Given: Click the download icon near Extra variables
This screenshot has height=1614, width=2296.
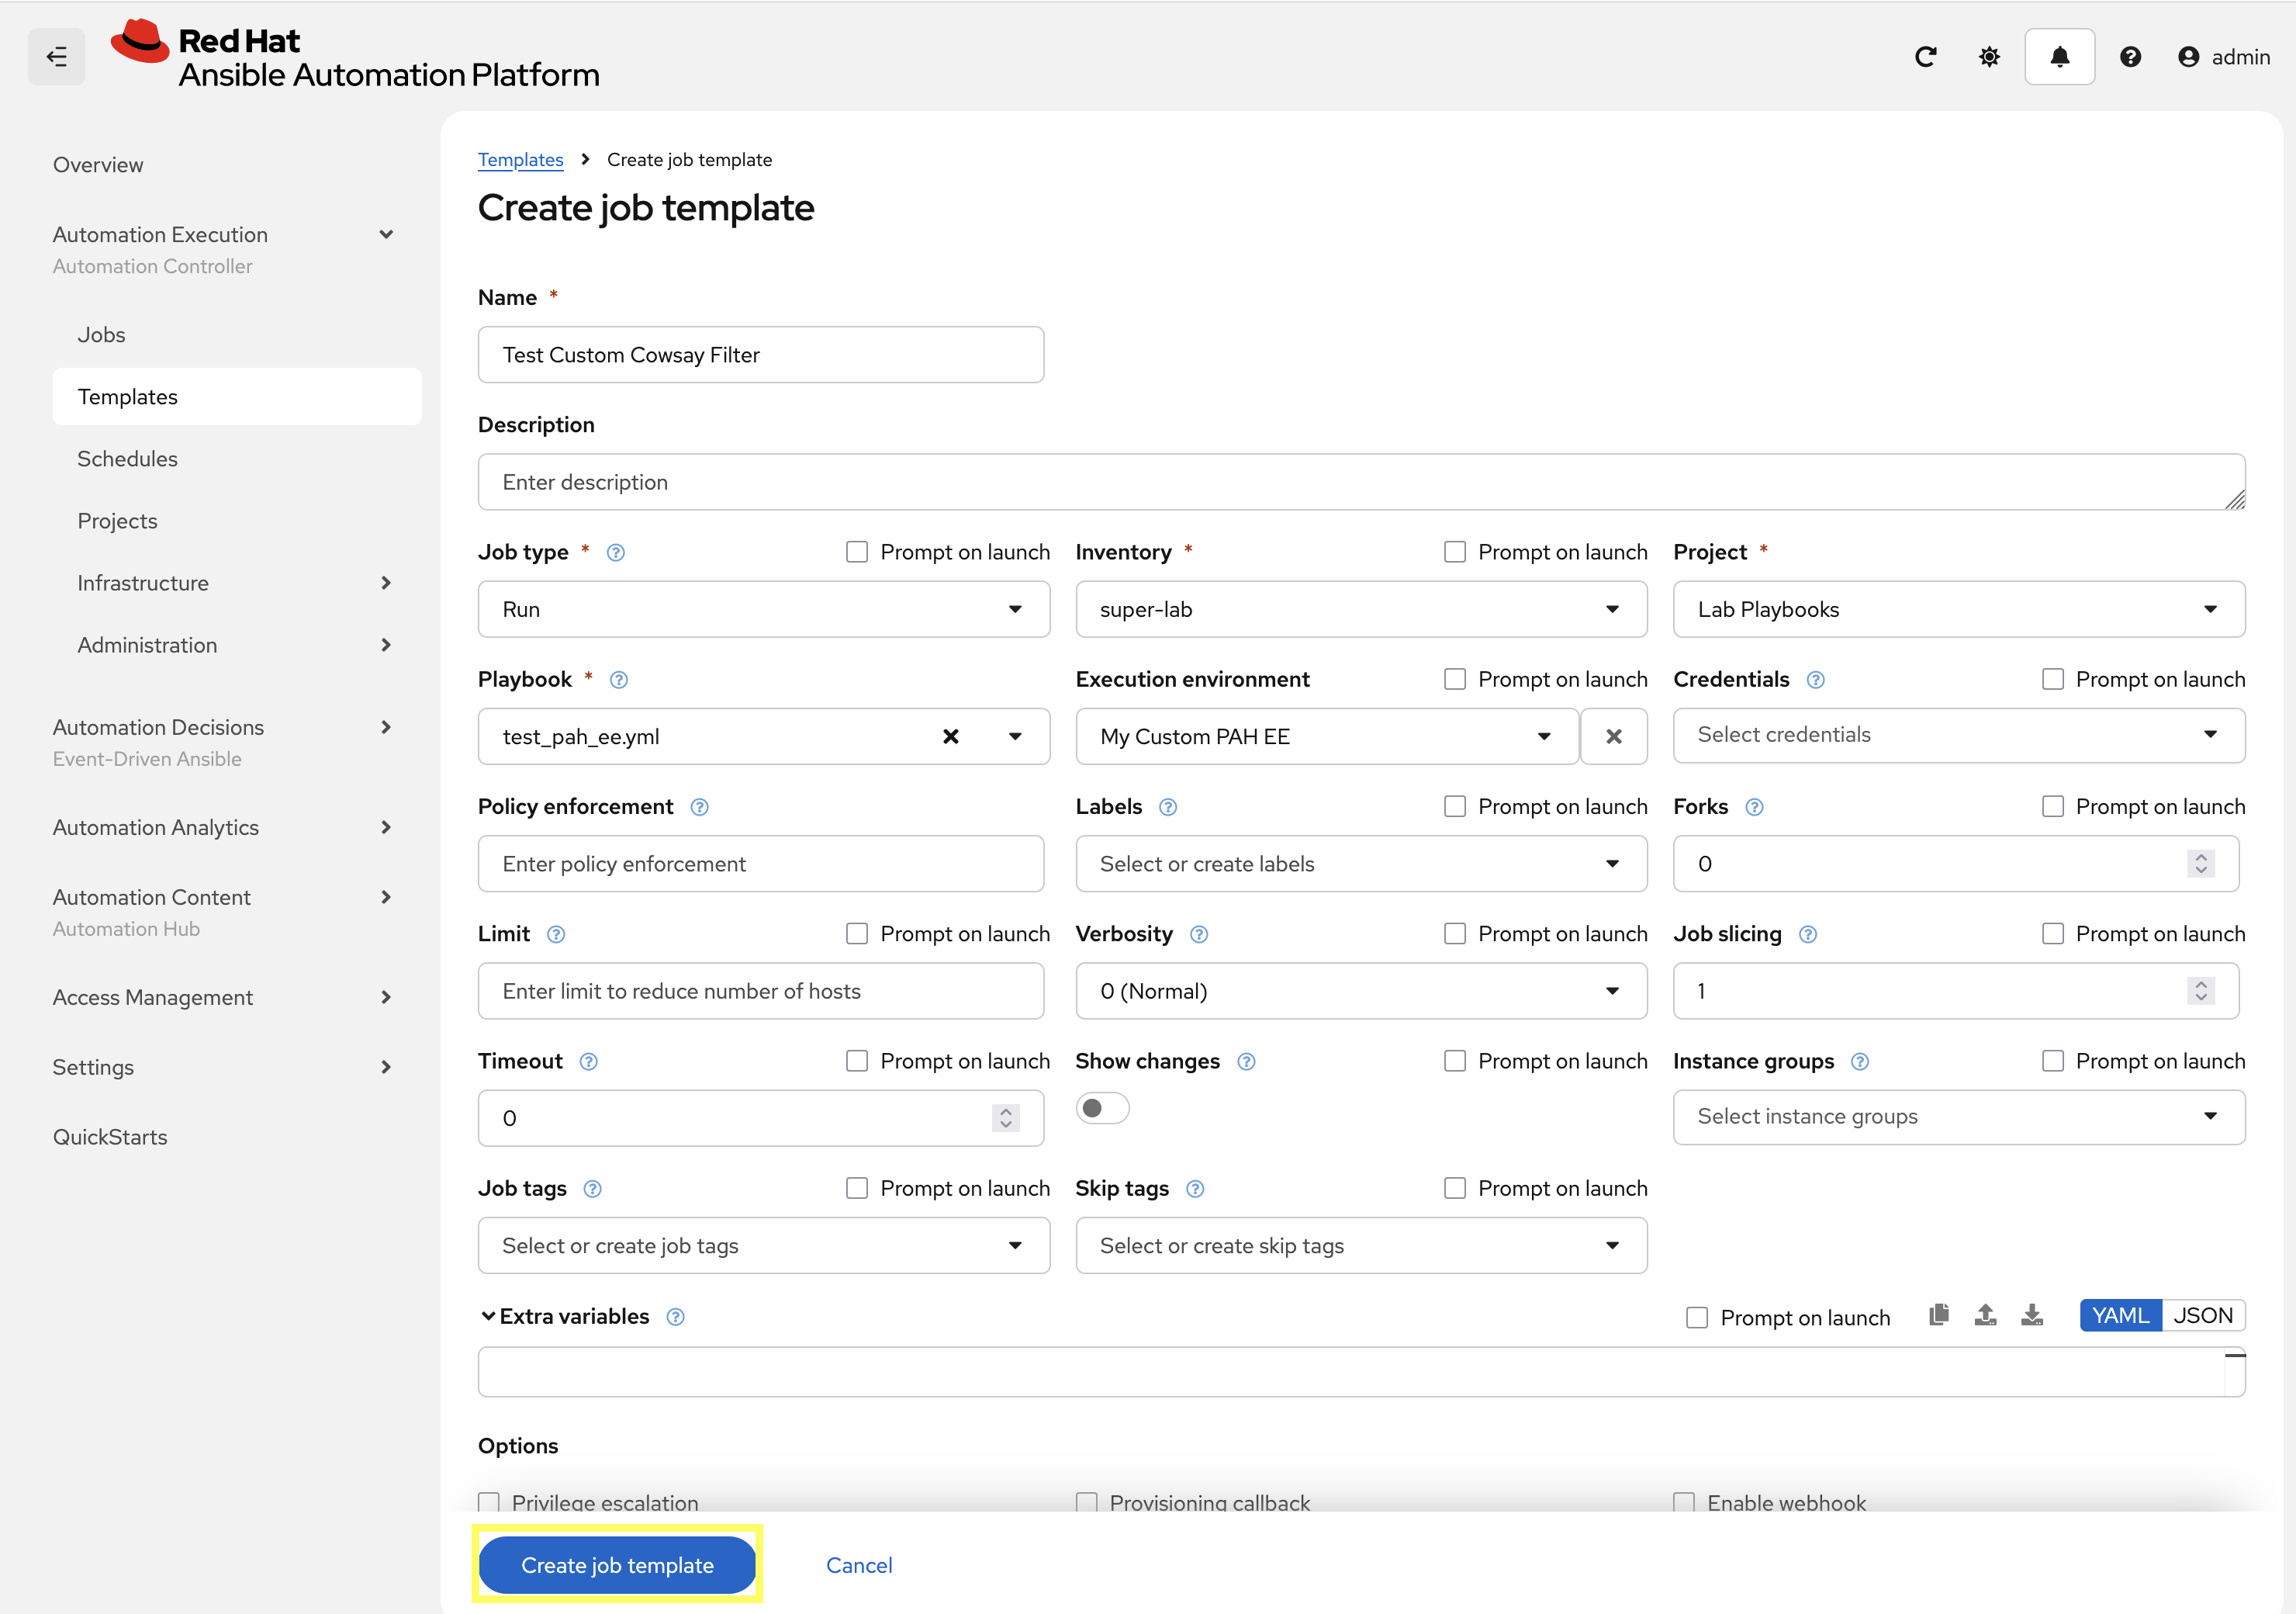Looking at the screenshot, I should tap(2032, 1316).
